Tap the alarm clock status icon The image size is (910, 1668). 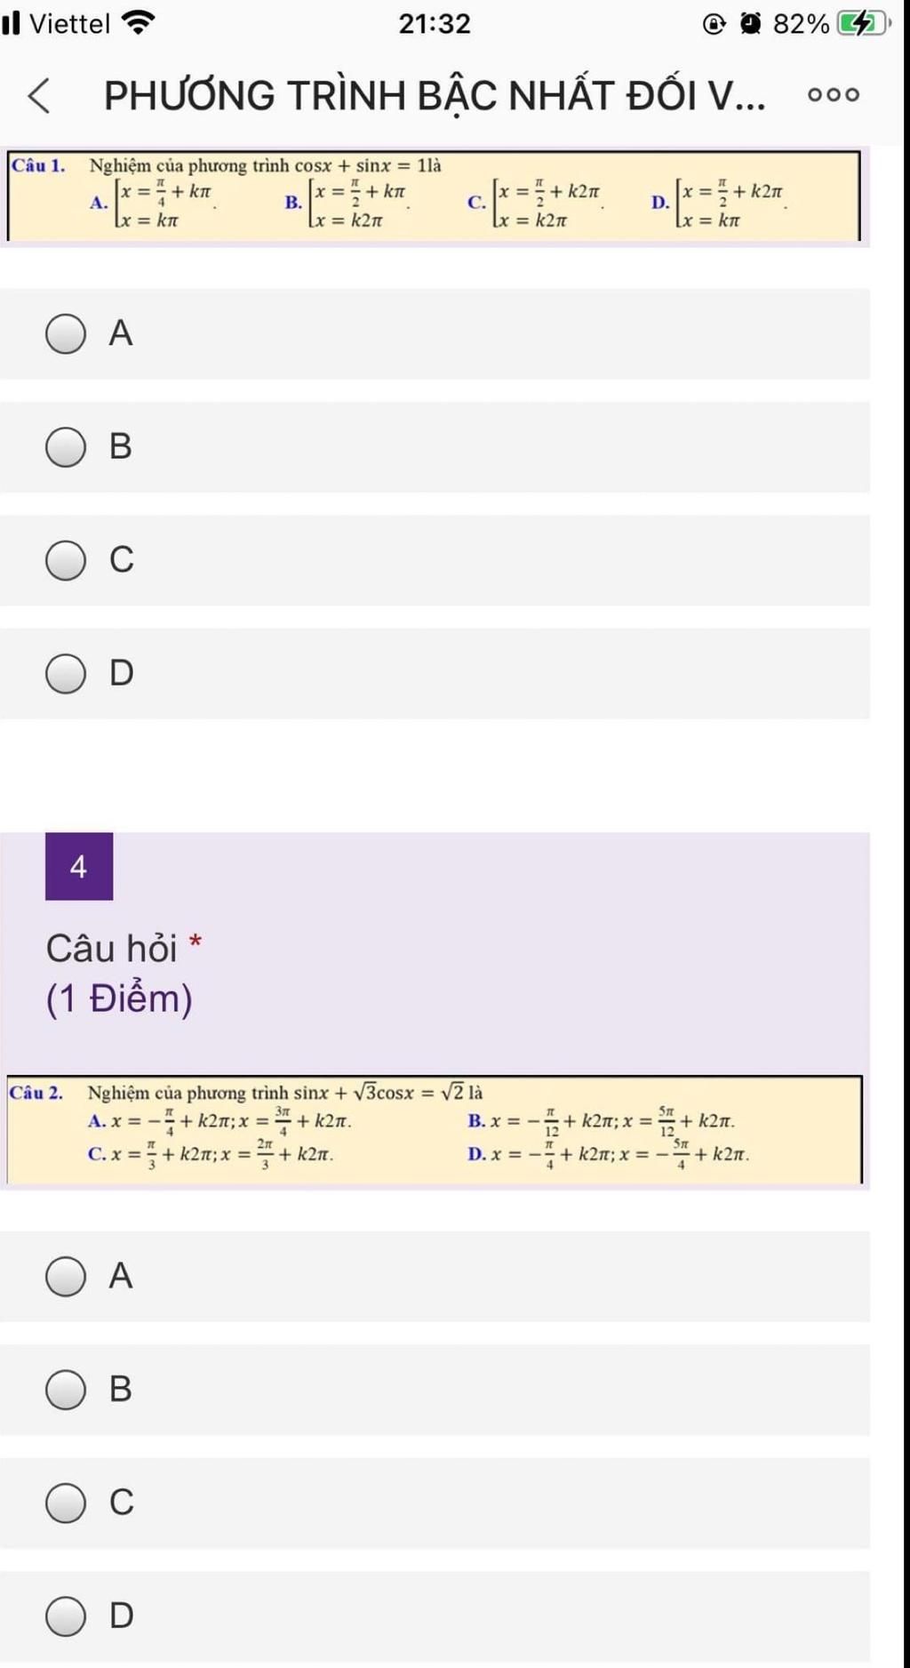click(751, 24)
